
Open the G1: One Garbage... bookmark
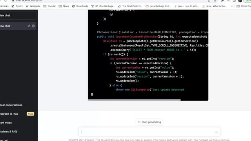pyautogui.click(x=103, y=6)
